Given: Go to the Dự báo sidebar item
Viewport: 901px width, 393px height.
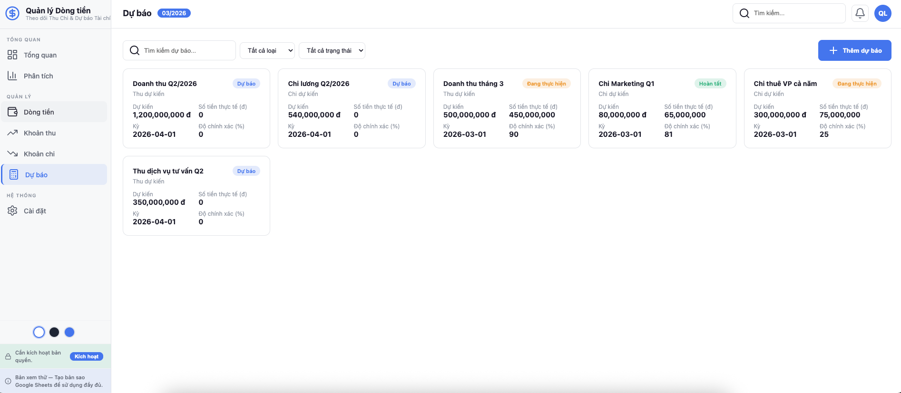Looking at the screenshot, I should pyautogui.click(x=54, y=175).
